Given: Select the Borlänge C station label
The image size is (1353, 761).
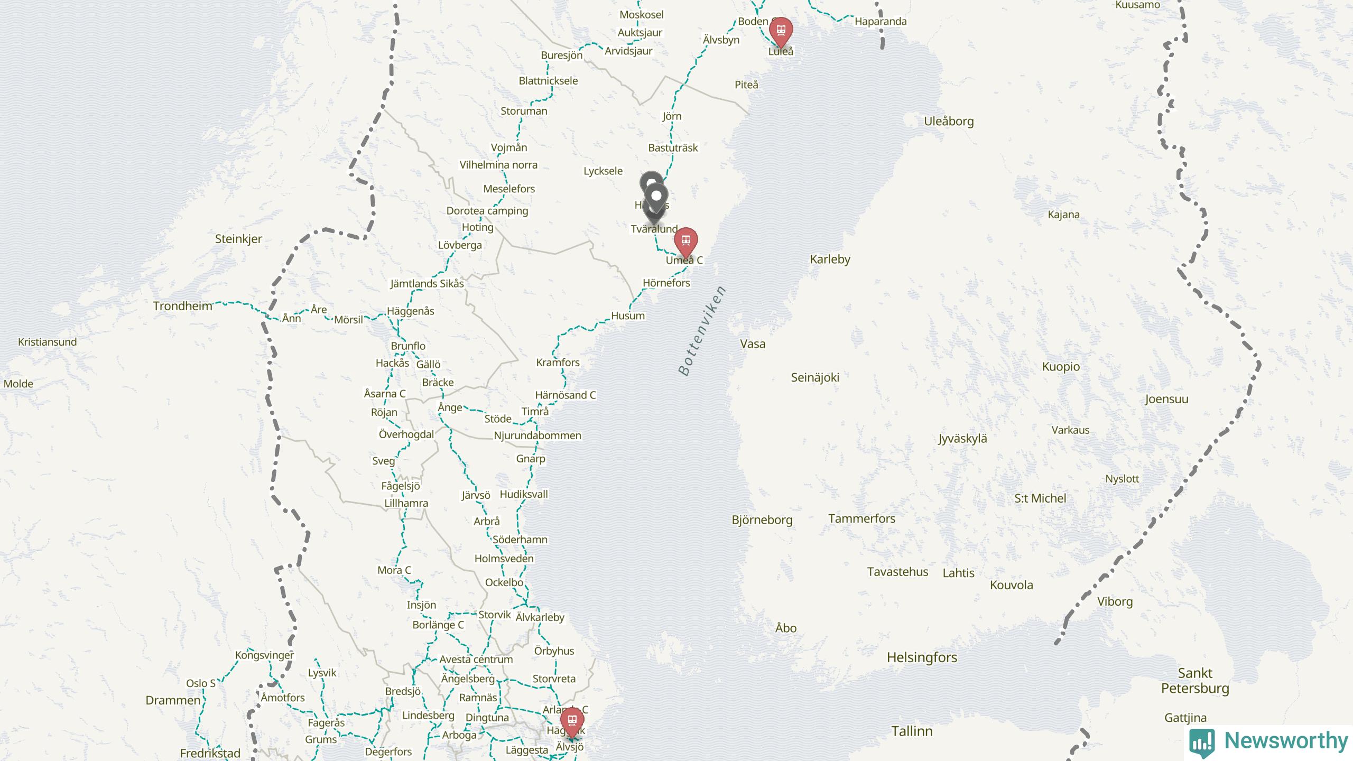Looking at the screenshot, I should pyautogui.click(x=438, y=625).
